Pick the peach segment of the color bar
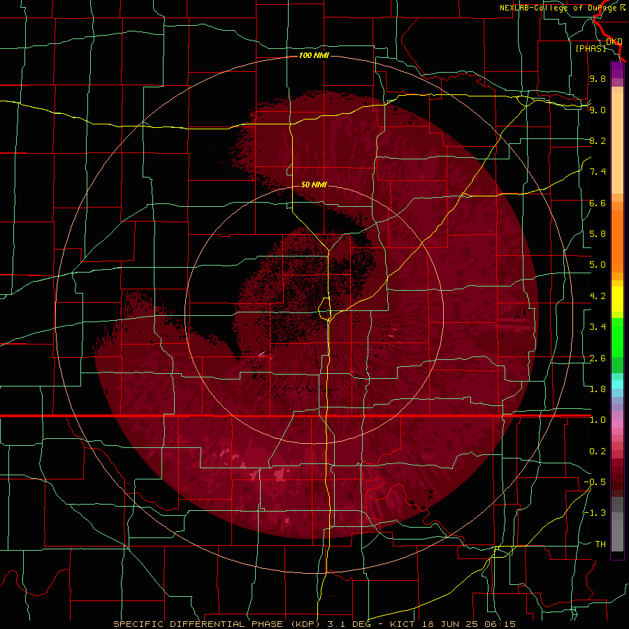The width and height of the screenshot is (629, 629). coord(617,143)
